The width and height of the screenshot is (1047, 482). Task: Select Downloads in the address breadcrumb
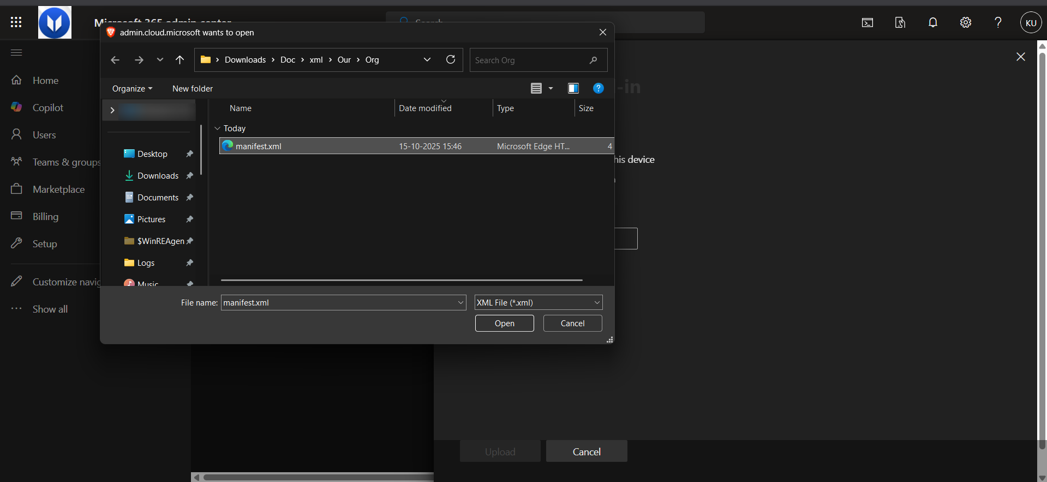point(246,60)
